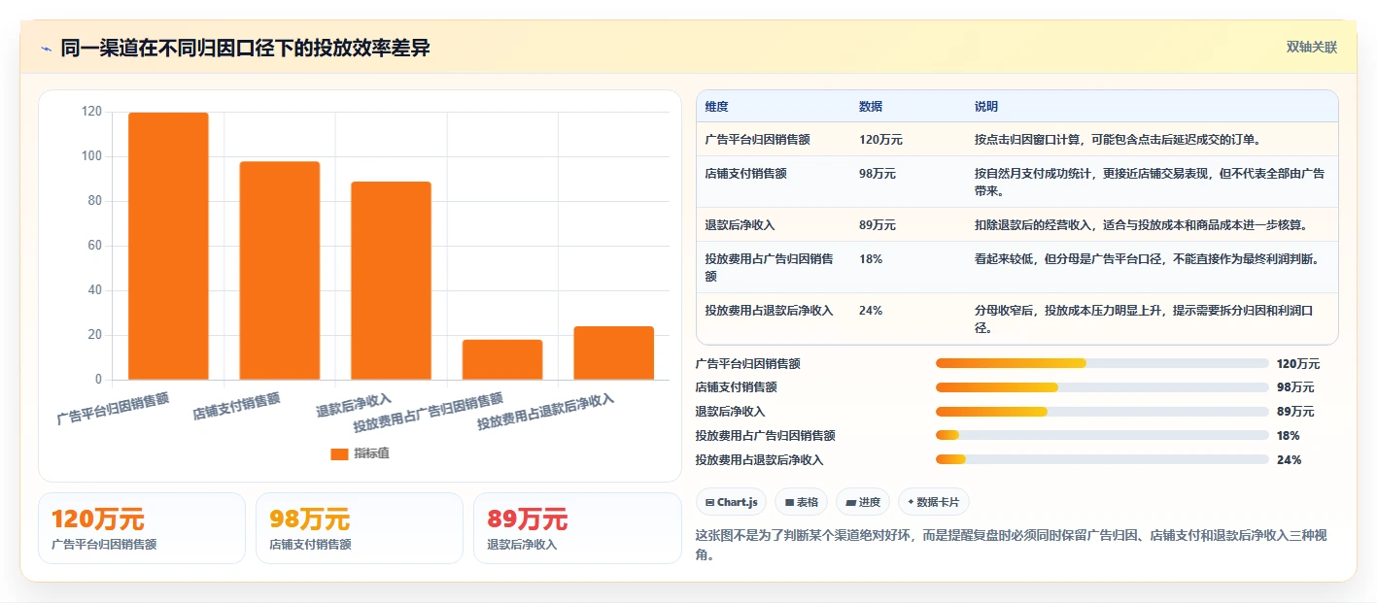Click the x-axis label 店铺支付销售额

(x=236, y=405)
